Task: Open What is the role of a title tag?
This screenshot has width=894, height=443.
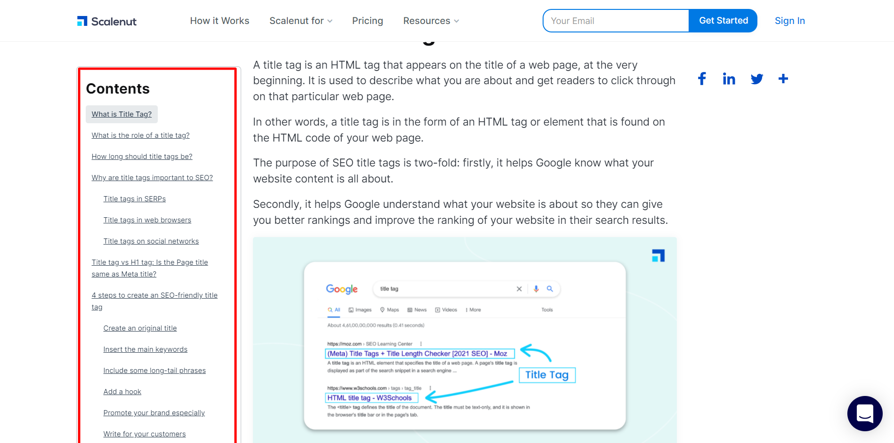Action: tap(140, 135)
